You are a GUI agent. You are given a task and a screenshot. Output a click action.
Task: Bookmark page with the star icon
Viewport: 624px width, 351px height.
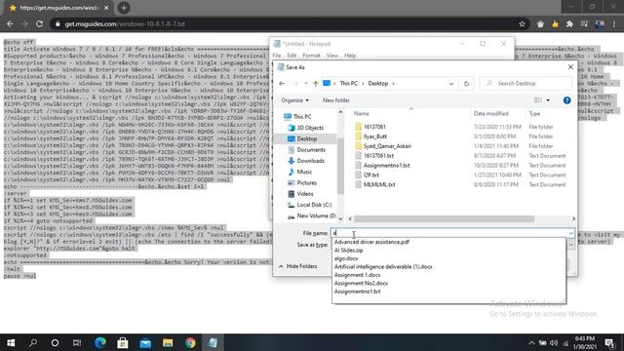(522, 23)
